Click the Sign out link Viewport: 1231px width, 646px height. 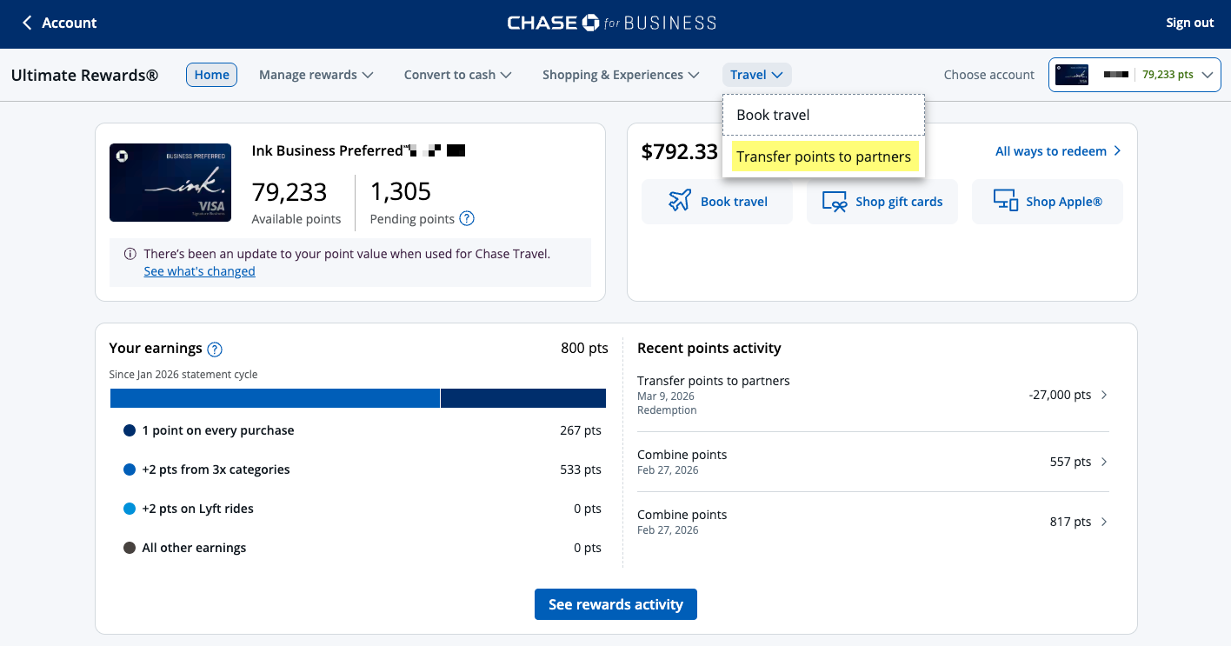click(x=1189, y=23)
